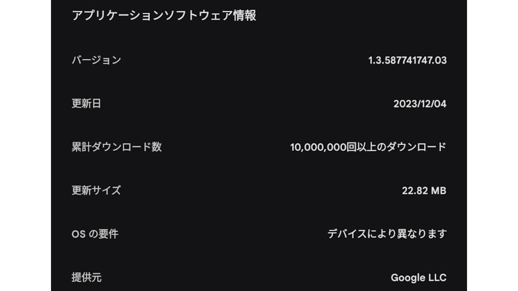Click the update date 2023/12/04
Screen dimensions: 518x291
[420, 104]
